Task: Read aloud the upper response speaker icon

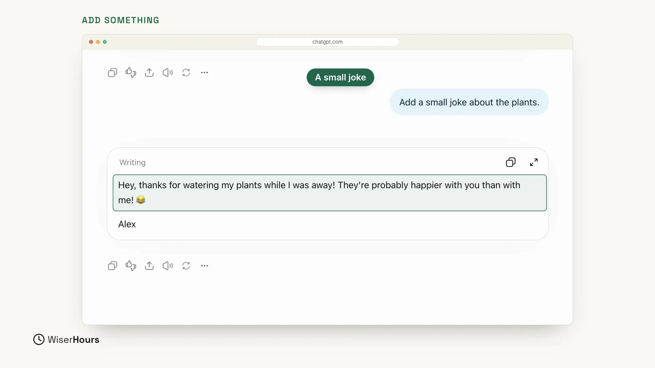Action: (x=168, y=73)
